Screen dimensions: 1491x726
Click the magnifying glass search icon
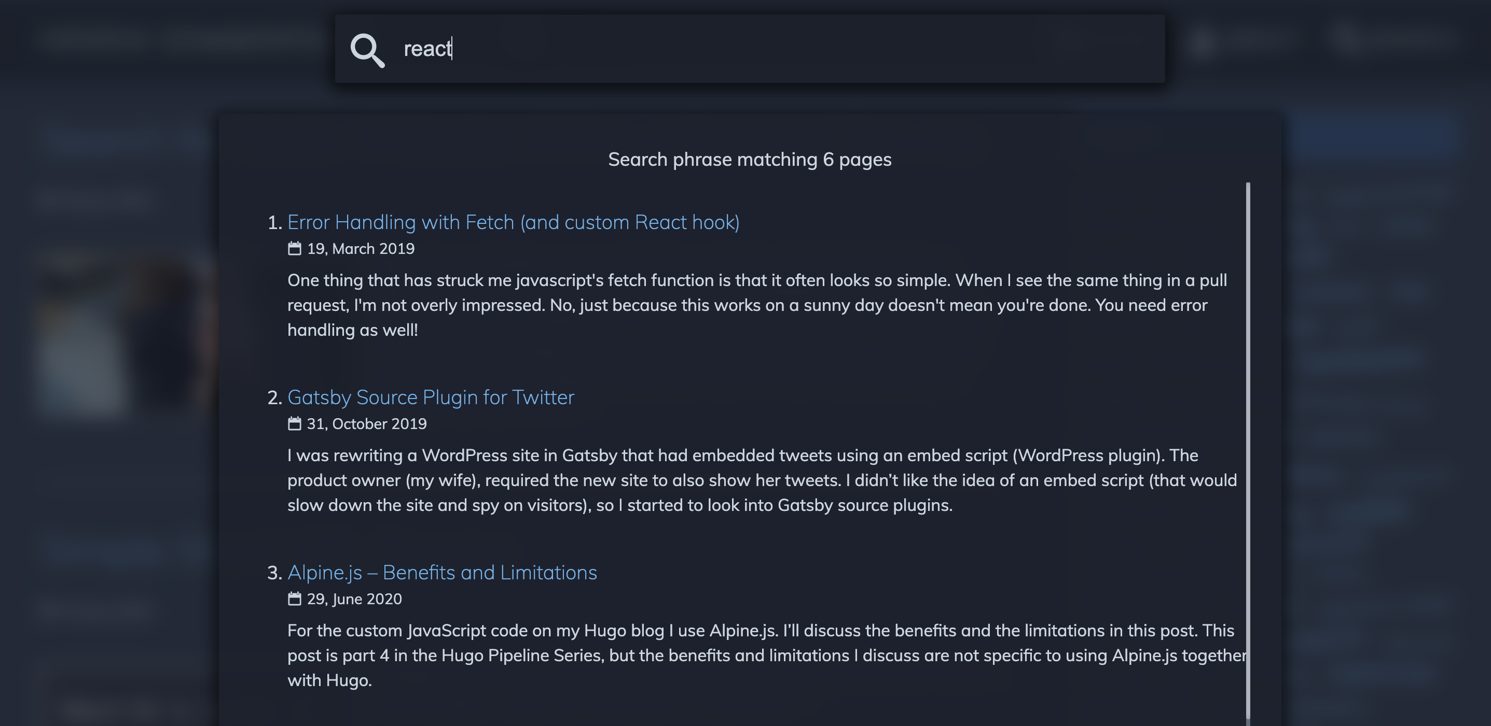point(367,50)
